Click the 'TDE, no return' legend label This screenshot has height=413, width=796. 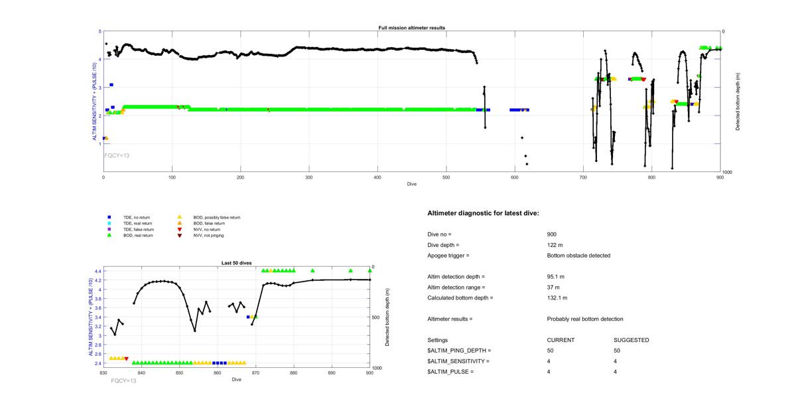tap(138, 217)
